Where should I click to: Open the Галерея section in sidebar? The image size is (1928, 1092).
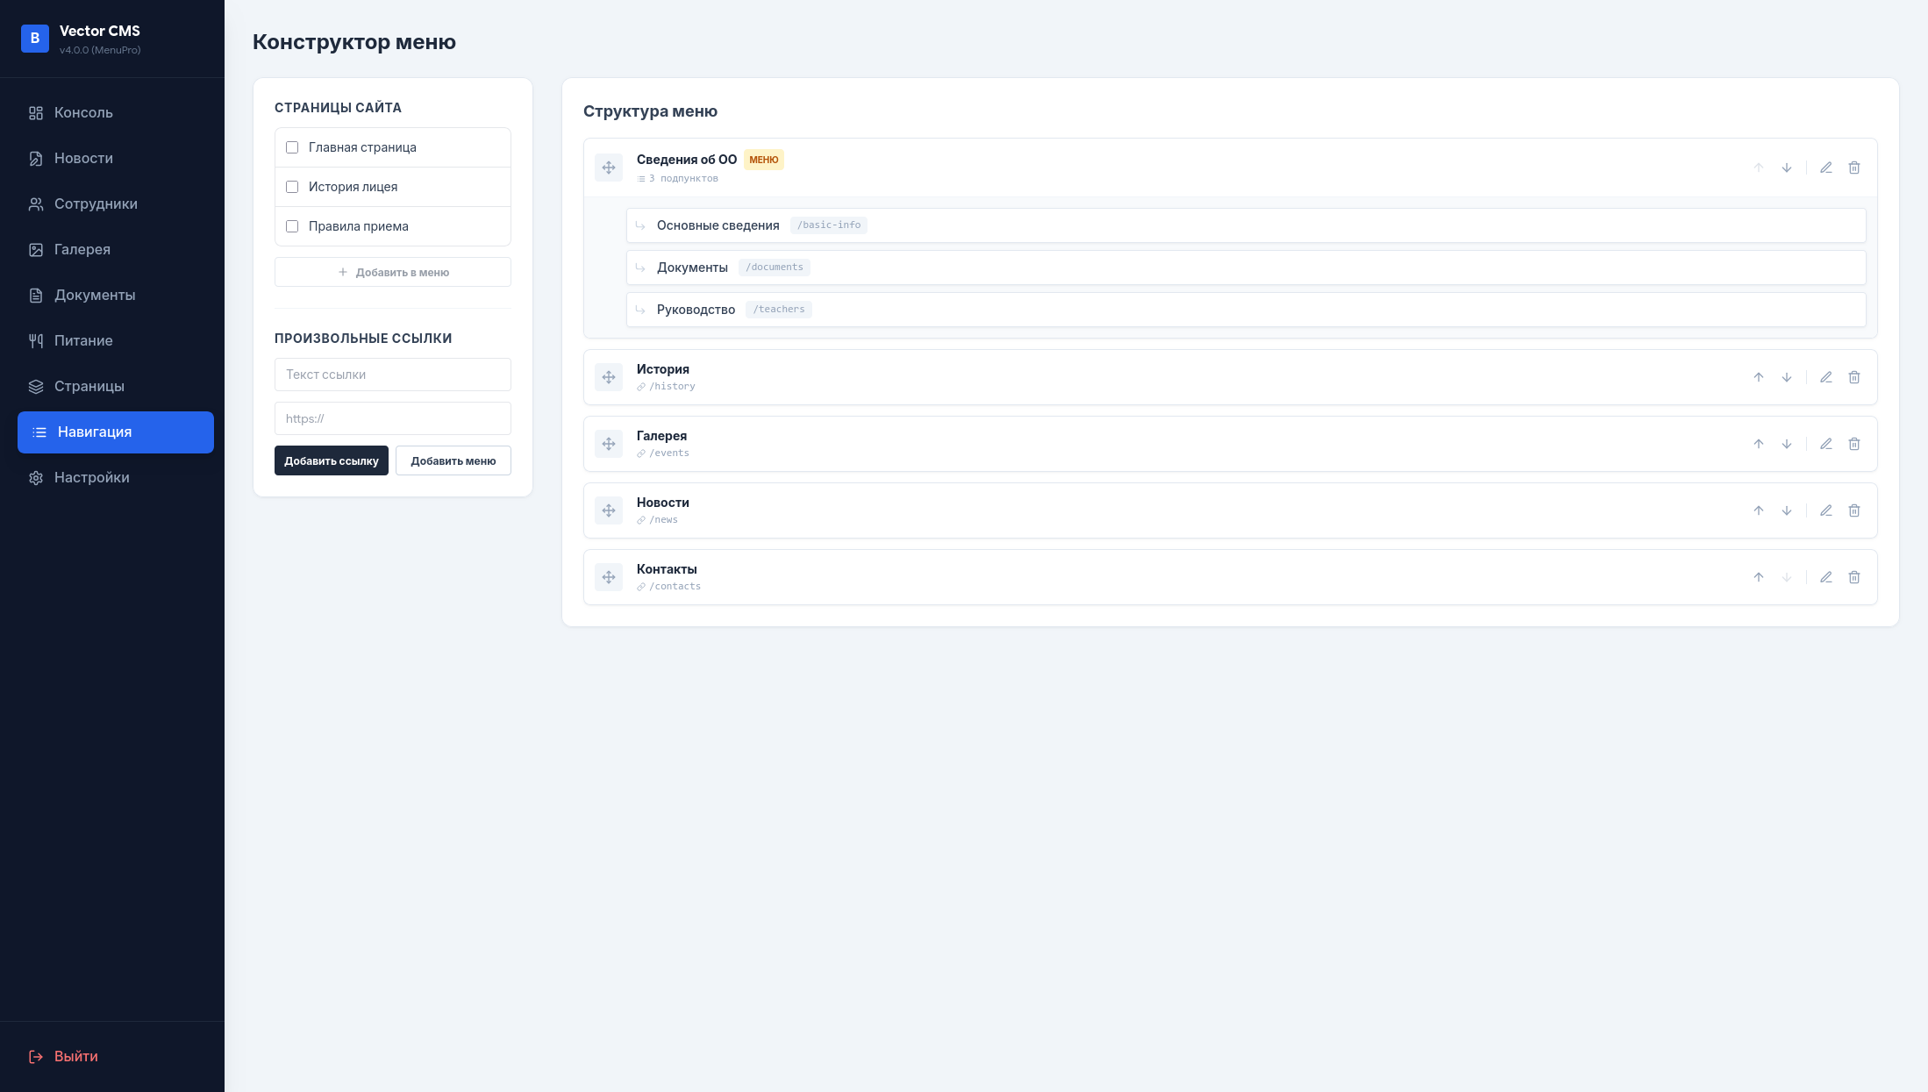click(83, 249)
